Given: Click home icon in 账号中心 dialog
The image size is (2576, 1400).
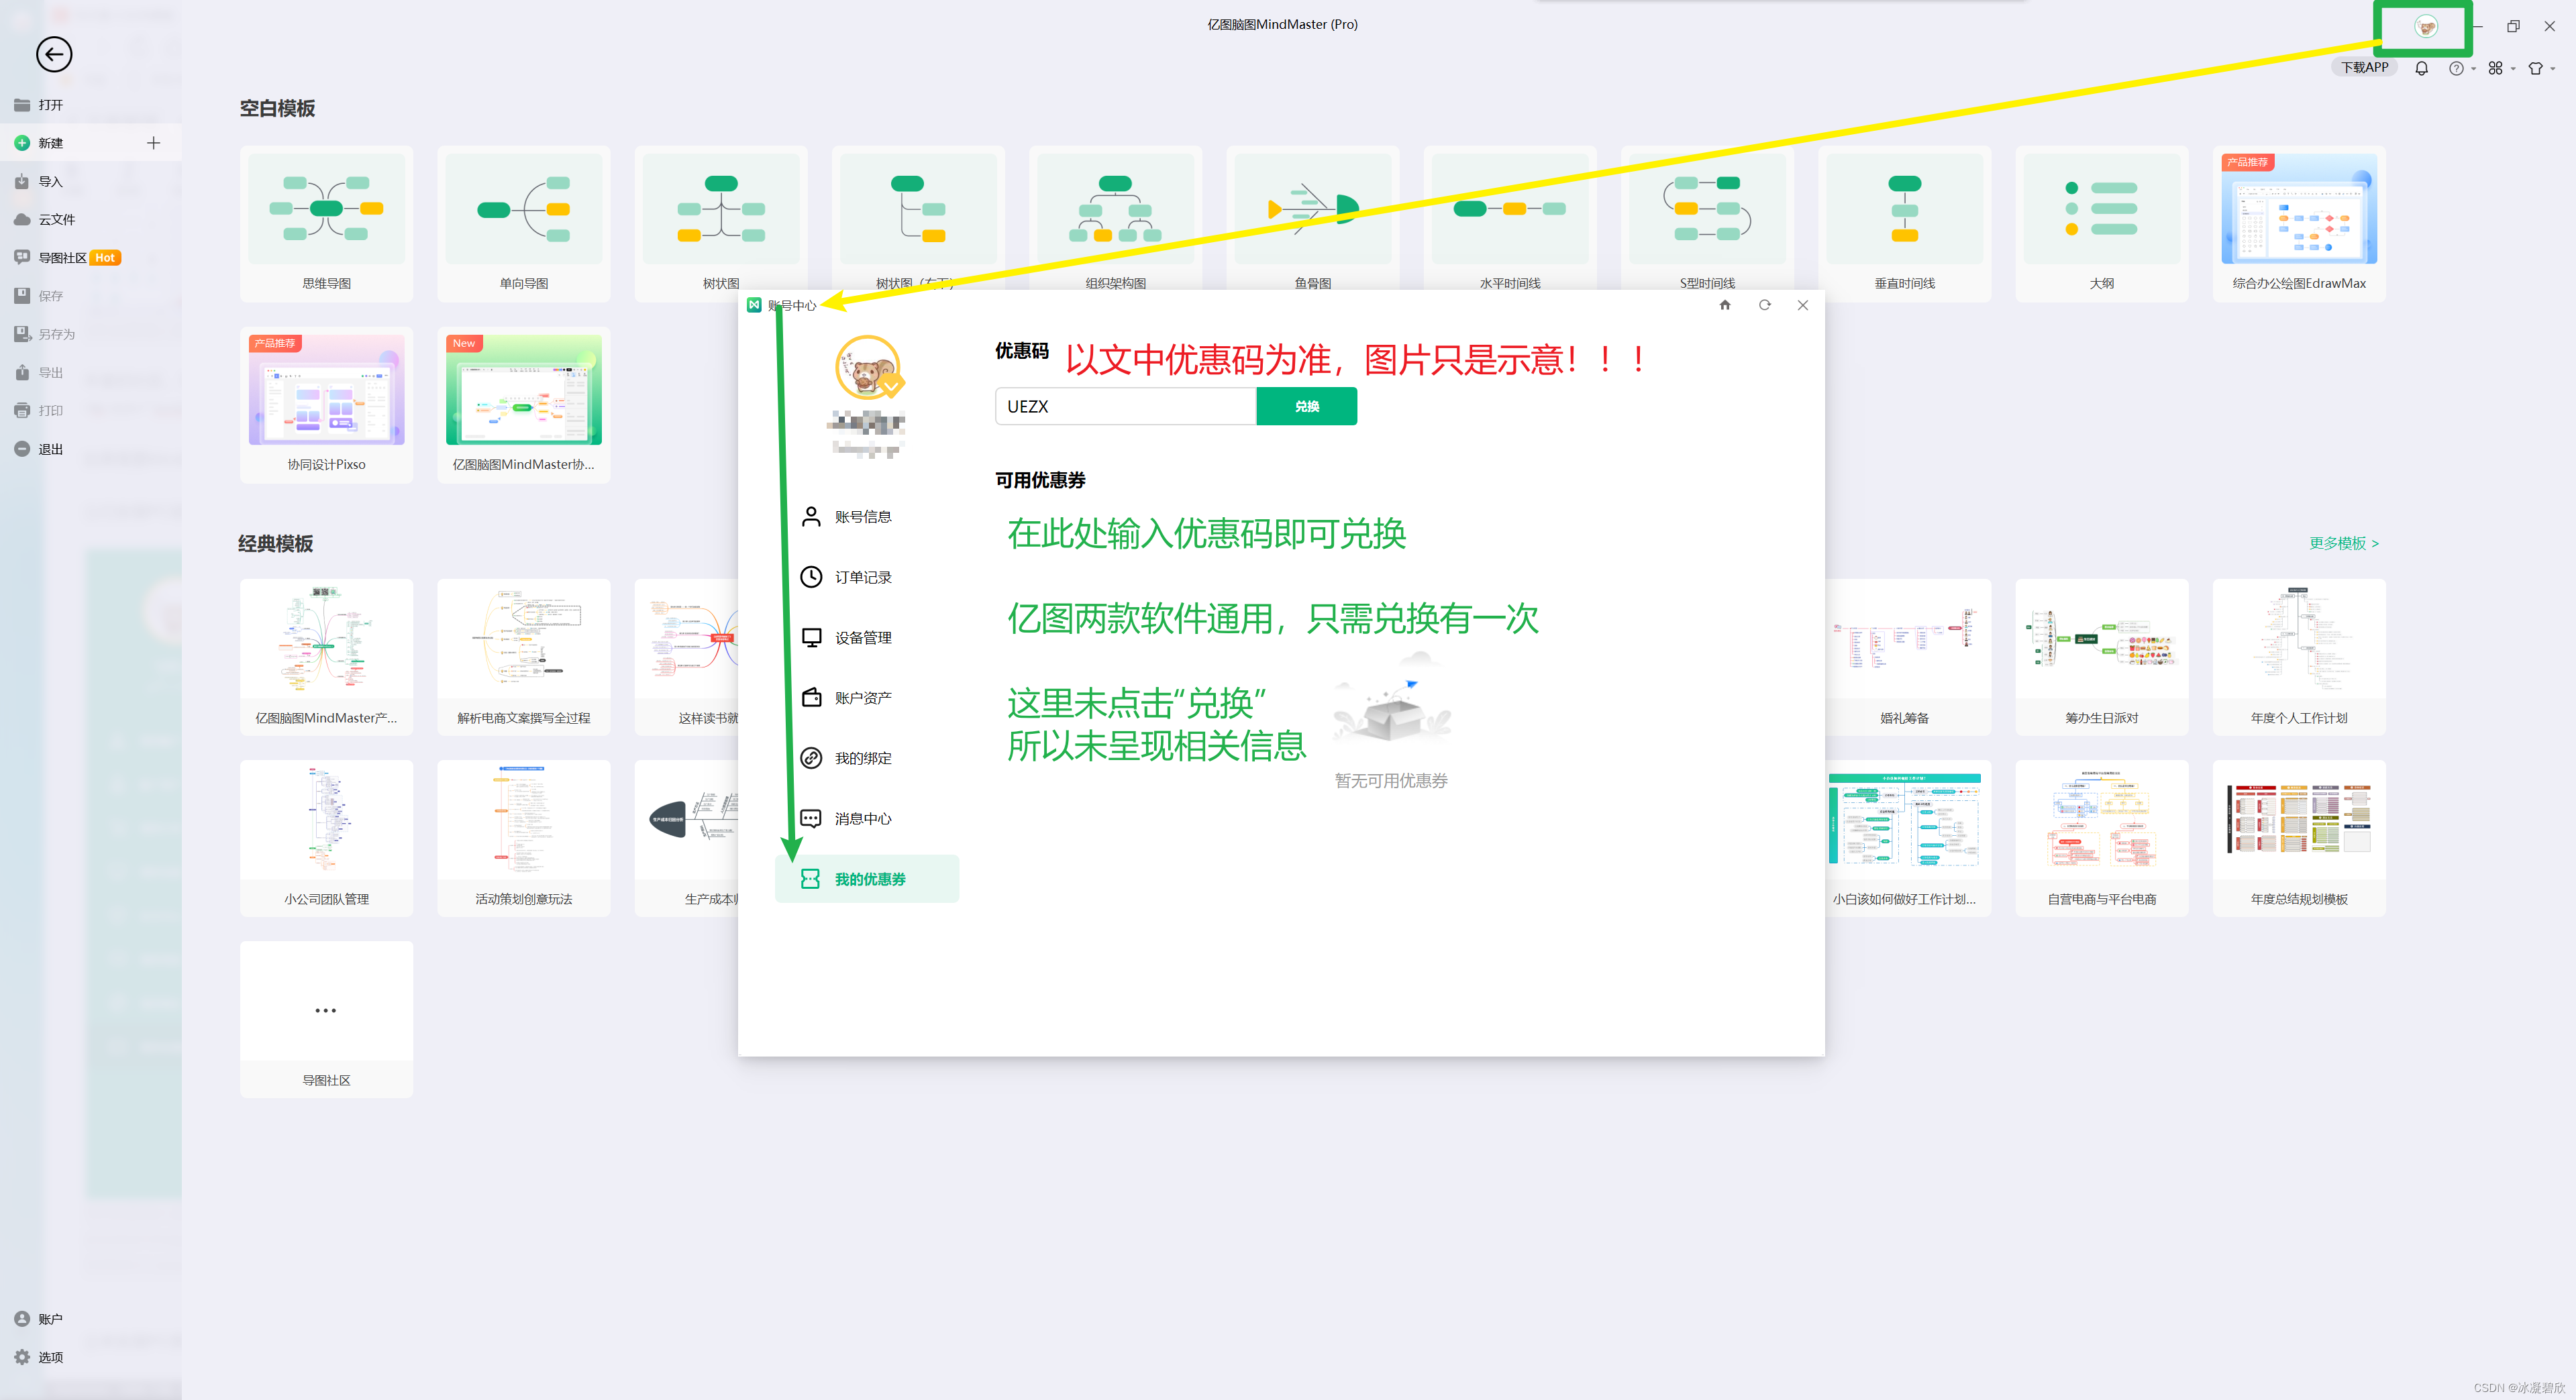Looking at the screenshot, I should [x=1725, y=305].
